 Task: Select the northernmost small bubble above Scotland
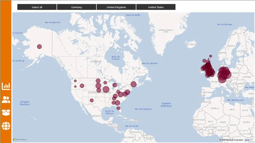(x=211, y=56)
